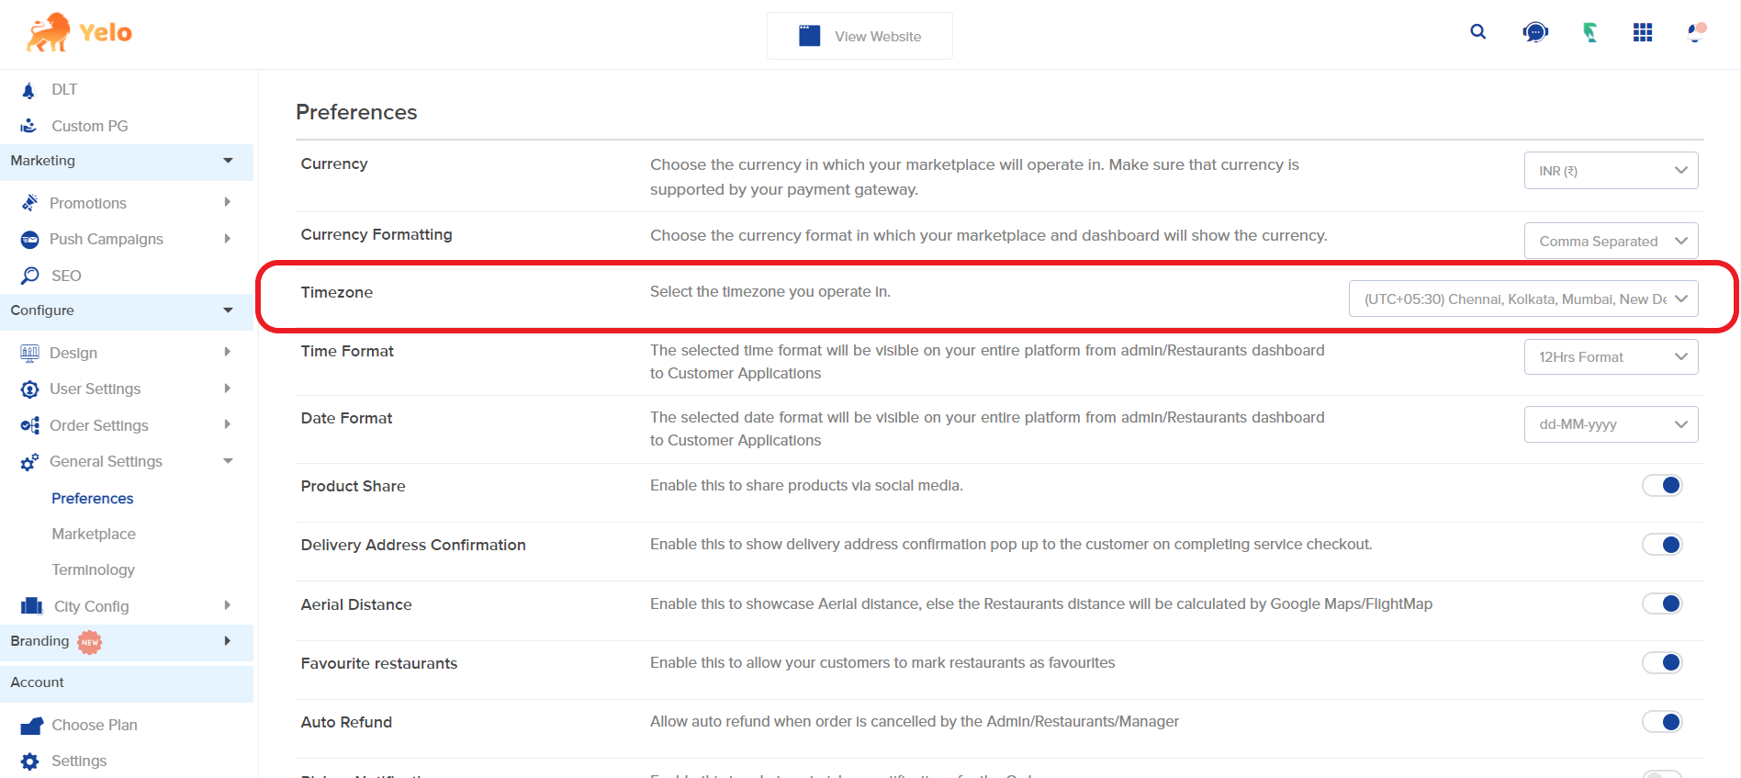The width and height of the screenshot is (1741, 778).
Task: Open Choose Plan in Account section
Action: pos(94,725)
